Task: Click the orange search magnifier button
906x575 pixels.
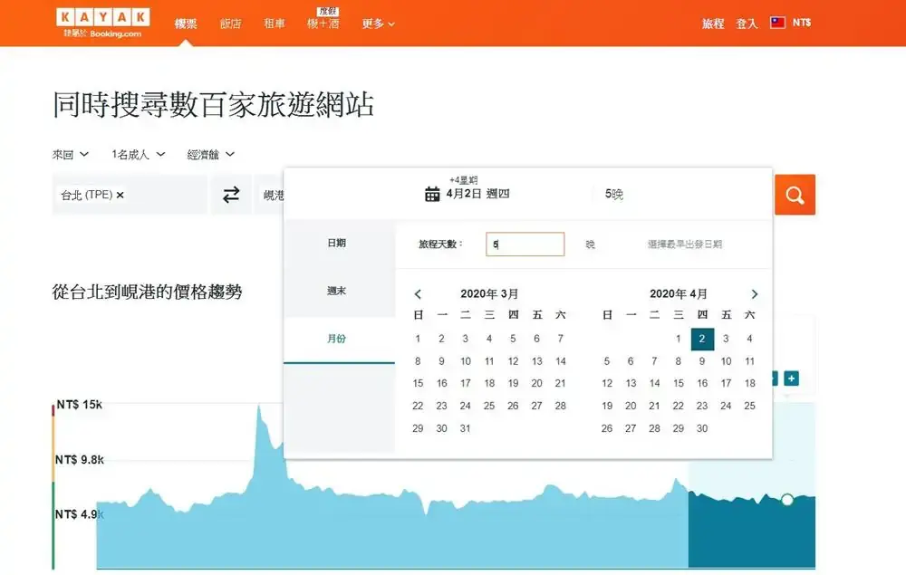Action: [x=795, y=195]
